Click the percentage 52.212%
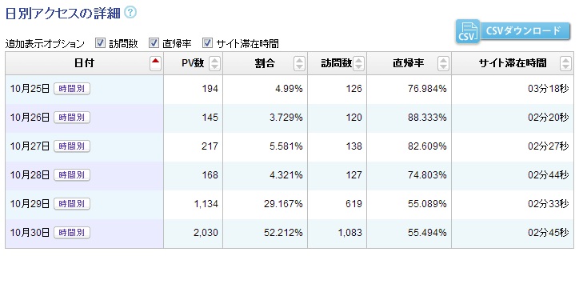 pyautogui.click(x=283, y=232)
